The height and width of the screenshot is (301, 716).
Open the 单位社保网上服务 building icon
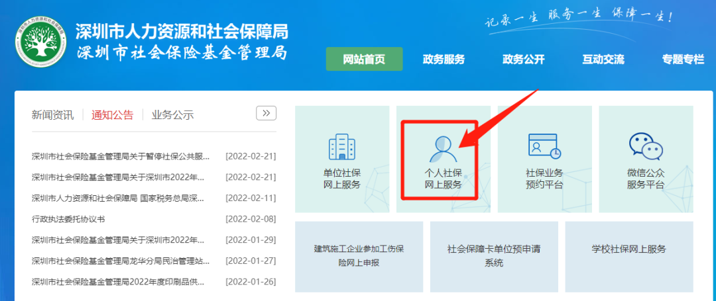tap(342, 147)
